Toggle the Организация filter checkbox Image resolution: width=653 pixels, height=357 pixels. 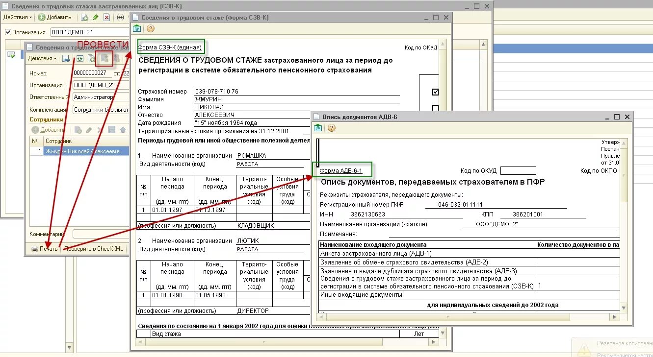pos(8,32)
